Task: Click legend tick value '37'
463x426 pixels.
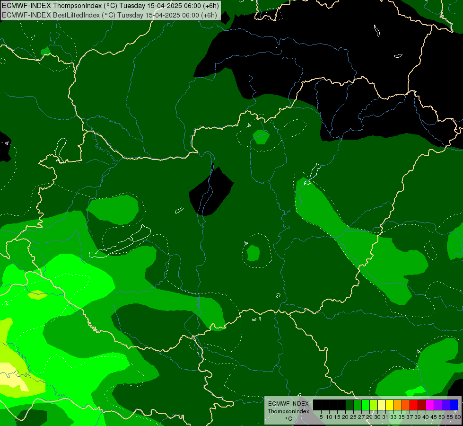Action: pyautogui.click(x=410, y=417)
